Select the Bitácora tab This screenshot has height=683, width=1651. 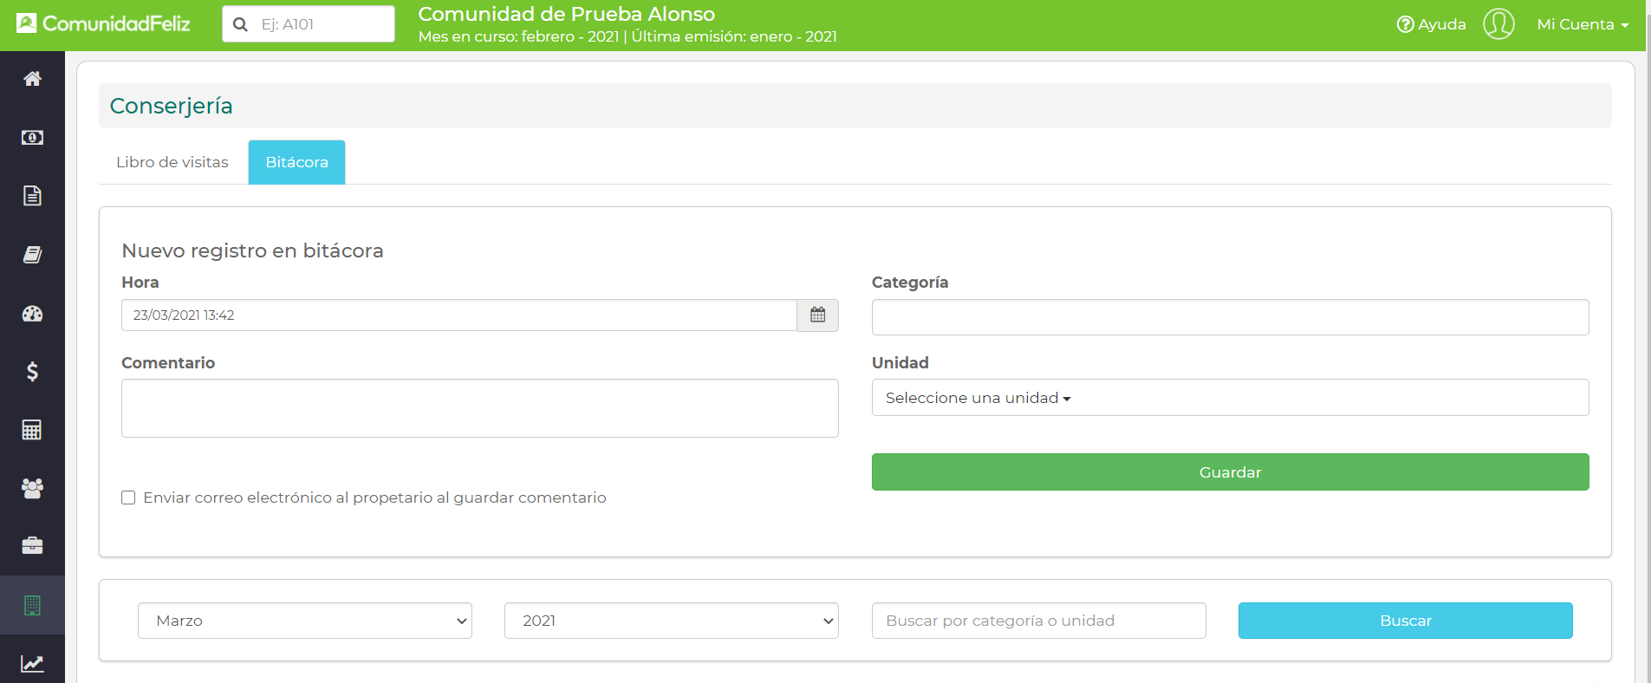point(296,162)
